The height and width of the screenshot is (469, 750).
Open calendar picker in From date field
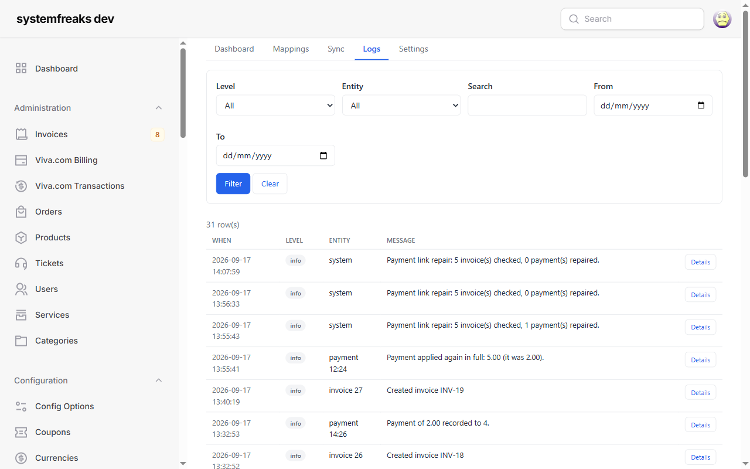(x=701, y=106)
